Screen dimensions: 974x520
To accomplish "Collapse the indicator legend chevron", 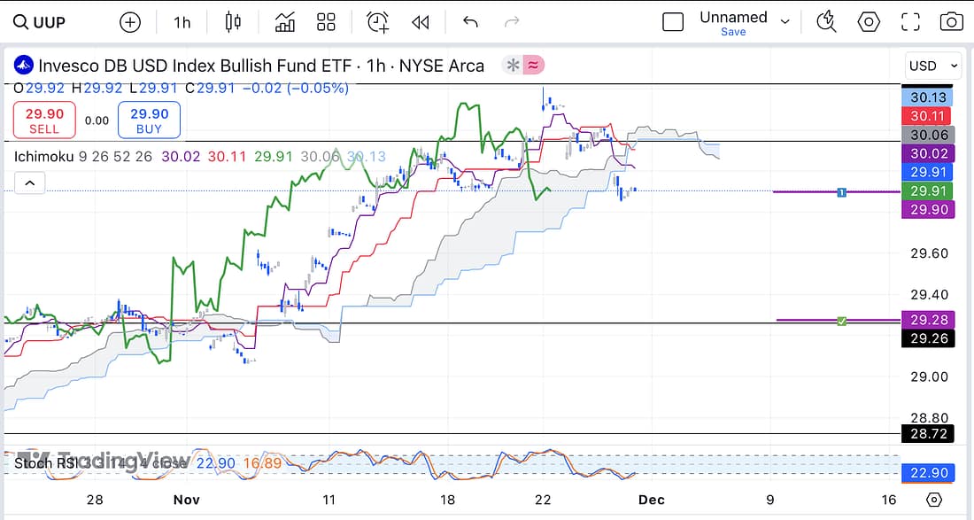I will tap(29, 183).
